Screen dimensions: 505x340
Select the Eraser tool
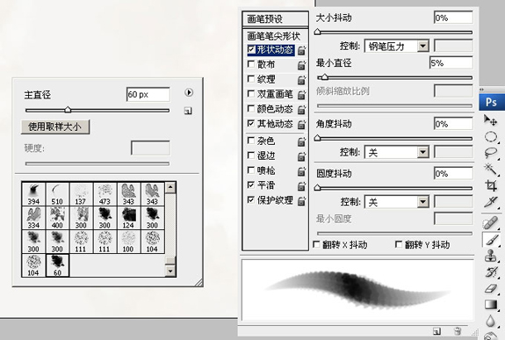[x=490, y=288]
